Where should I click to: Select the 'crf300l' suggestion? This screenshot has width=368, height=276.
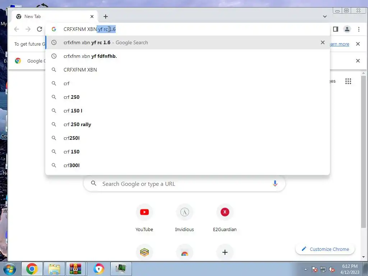click(x=188, y=165)
